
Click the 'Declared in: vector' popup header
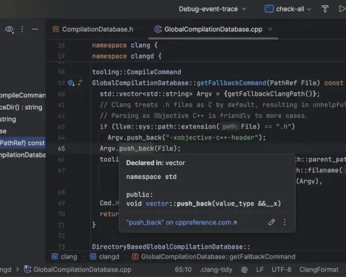pyautogui.click(x=155, y=163)
